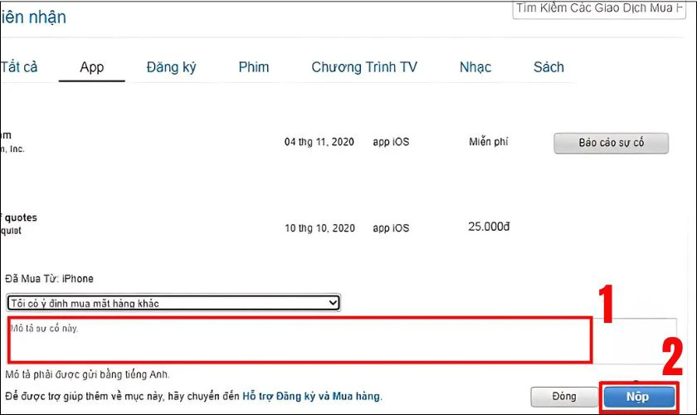Click the Miễn phí price text

[x=488, y=142]
